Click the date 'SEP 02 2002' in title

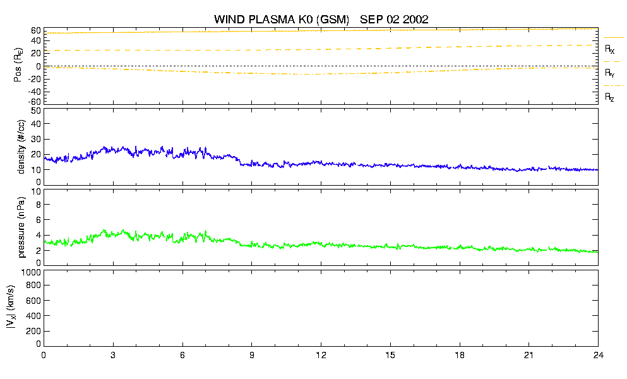pos(394,19)
